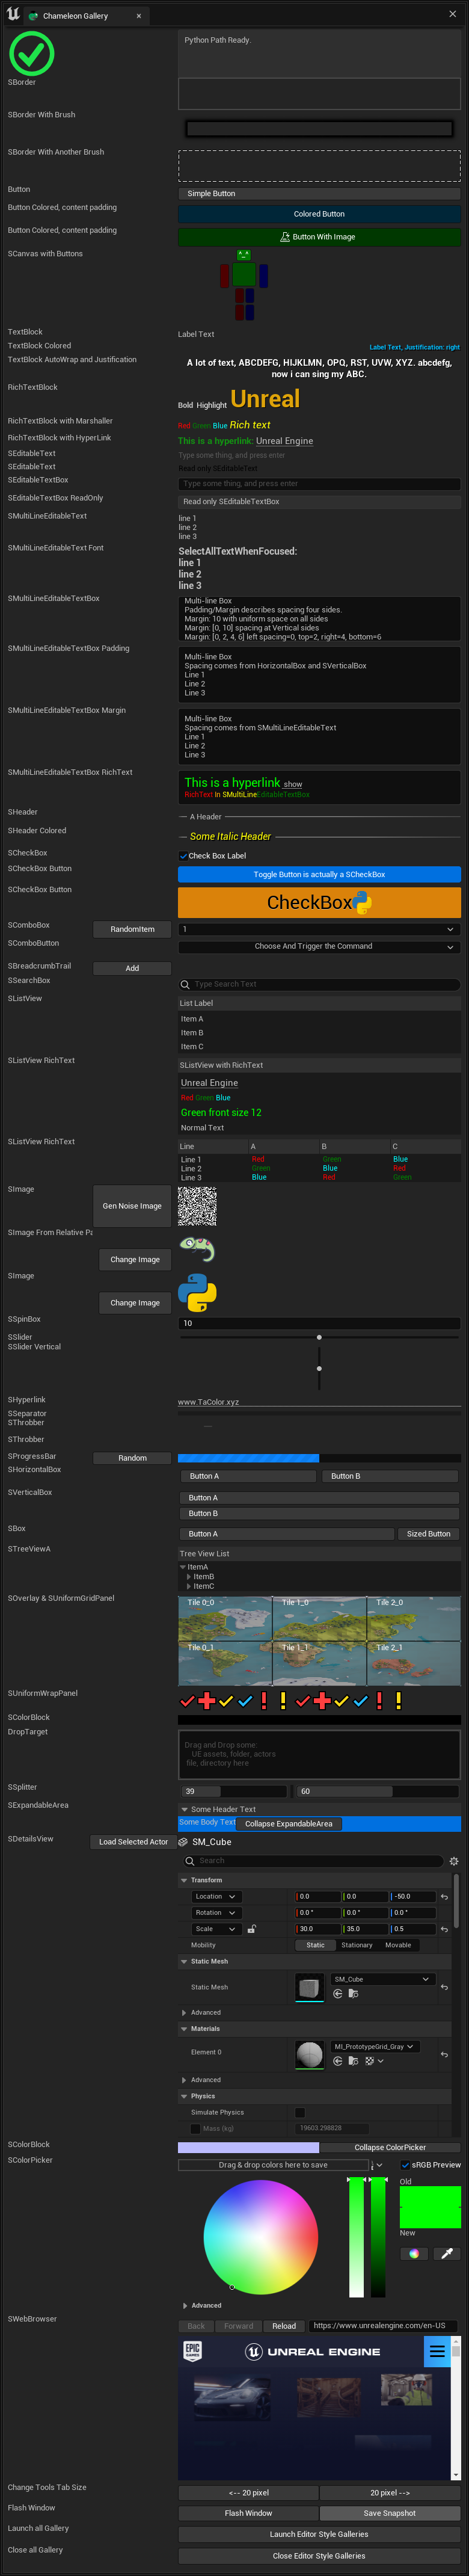The width and height of the screenshot is (469, 2576).
Task: Browse to SM_Cube in content browser
Action: pyautogui.click(x=353, y=1993)
